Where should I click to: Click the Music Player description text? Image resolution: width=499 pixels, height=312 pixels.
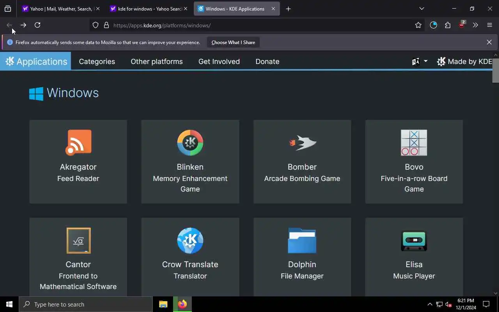(414, 276)
